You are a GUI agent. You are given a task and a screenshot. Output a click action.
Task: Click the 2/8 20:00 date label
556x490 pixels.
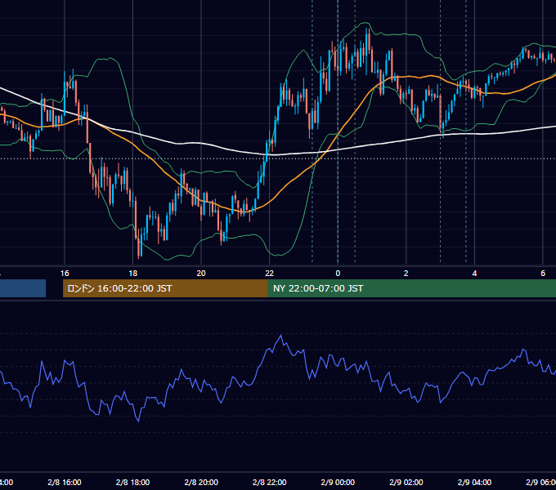click(x=201, y=482)
